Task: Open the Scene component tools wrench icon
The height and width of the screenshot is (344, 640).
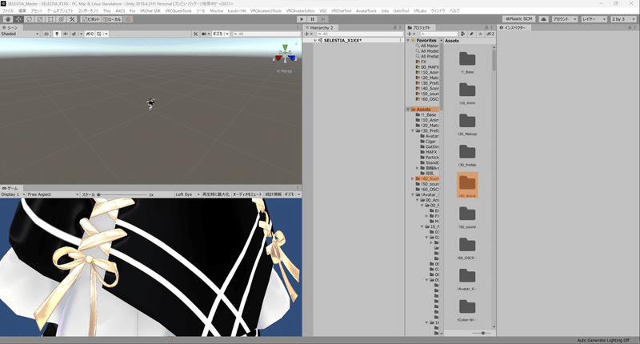Action: [195, 34]
